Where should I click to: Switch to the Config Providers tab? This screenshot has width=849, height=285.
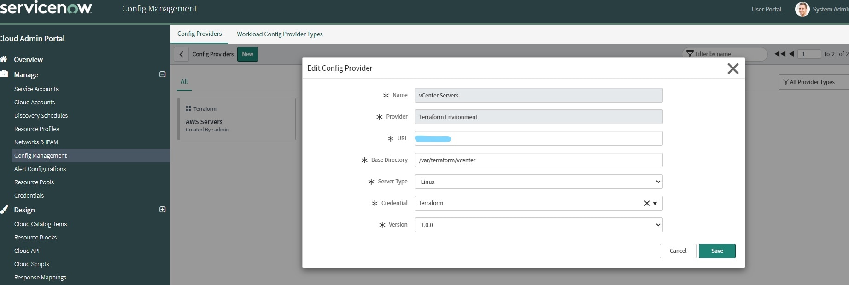(199, 34)
